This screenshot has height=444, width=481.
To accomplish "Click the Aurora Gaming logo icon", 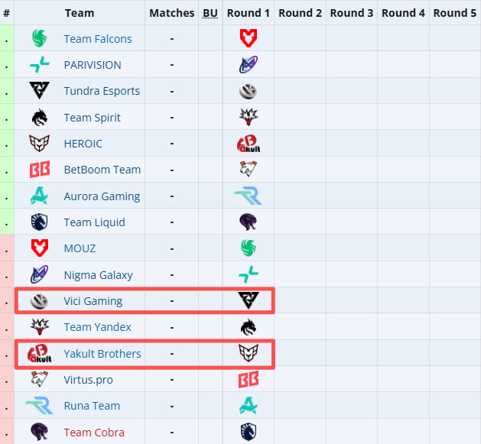I will pos(39,196).
